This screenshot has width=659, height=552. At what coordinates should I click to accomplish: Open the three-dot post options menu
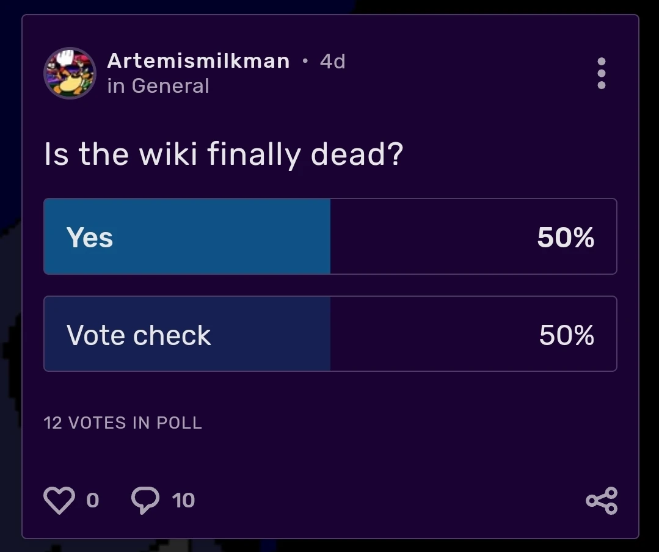coord(601,73)
